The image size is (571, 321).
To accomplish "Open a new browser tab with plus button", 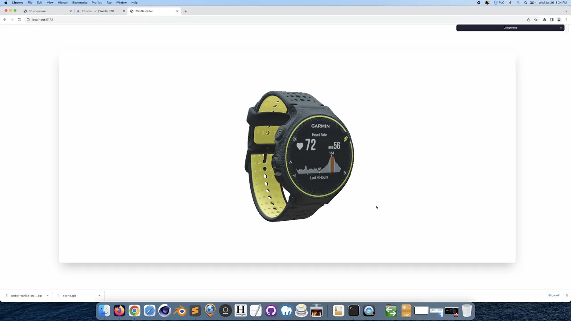I will 186,11.
